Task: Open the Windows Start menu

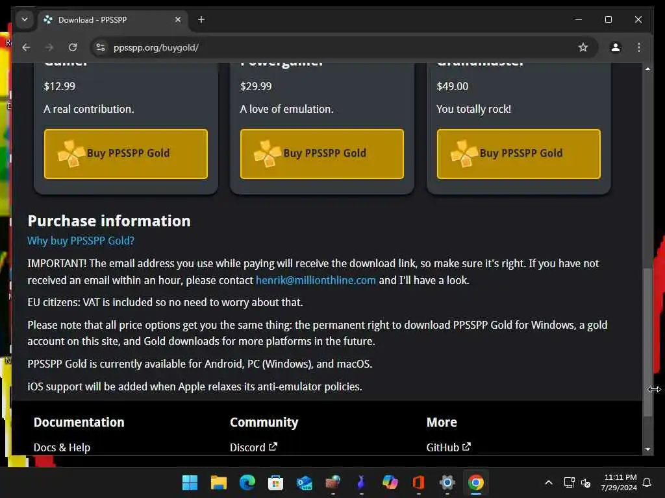Action: tap(190, 482)
